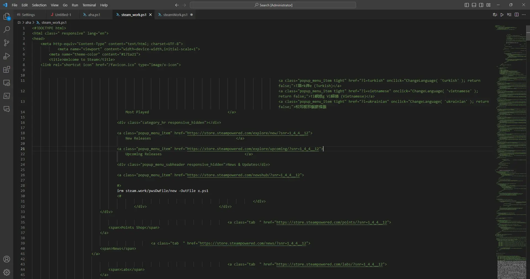Open the Extensions view

[x=7, y=69]
